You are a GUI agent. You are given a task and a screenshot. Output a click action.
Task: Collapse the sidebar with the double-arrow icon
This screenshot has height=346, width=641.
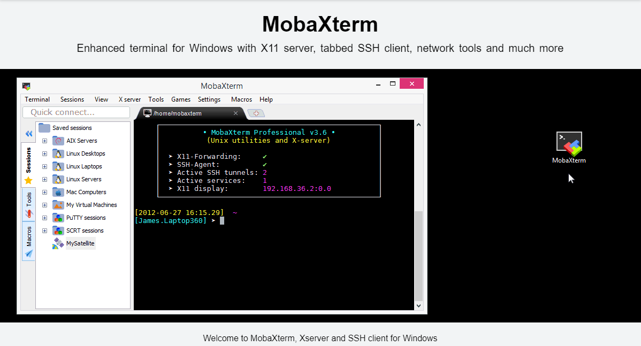(29, 134)
